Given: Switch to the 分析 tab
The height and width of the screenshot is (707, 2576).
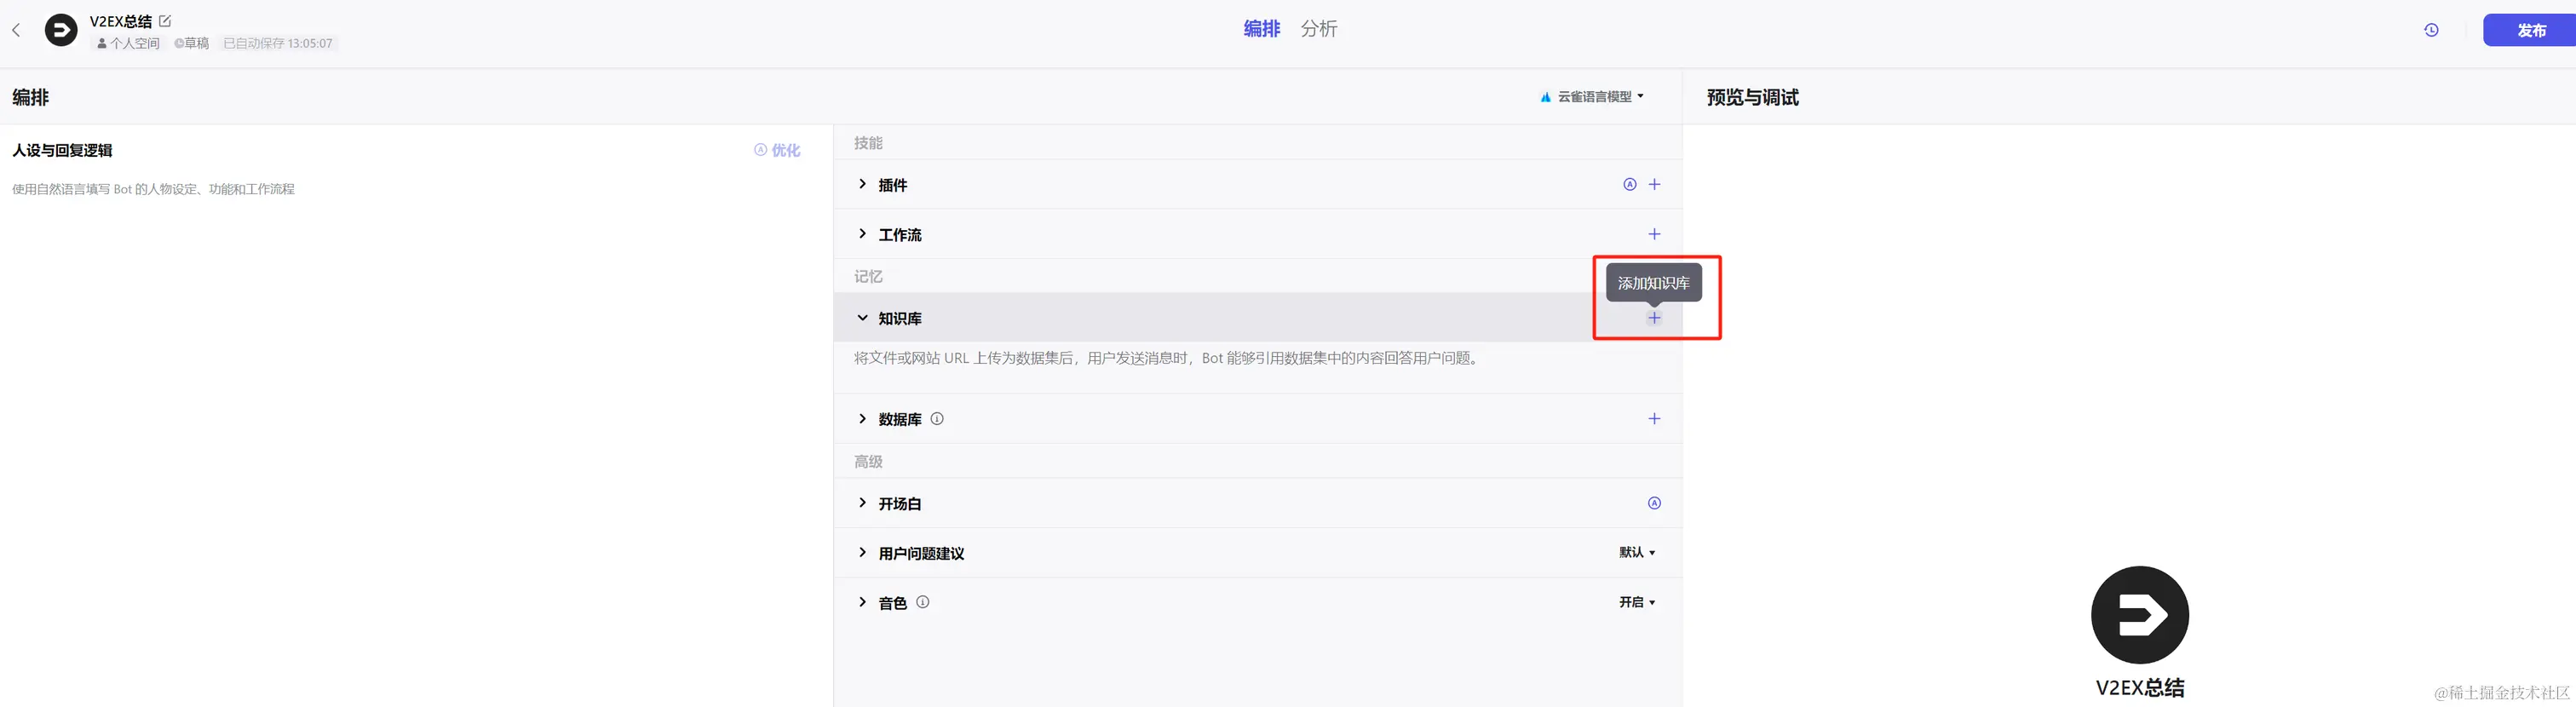Looking at the screenshot, I should [x=1318, y=29].
